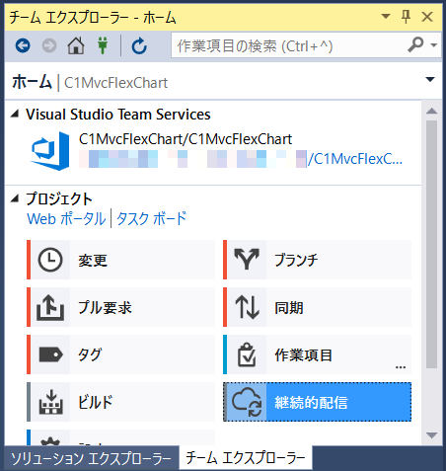Viewport: 446px width, 471px height.
Task: Click scrollbar down arrow
Action: 431,435
